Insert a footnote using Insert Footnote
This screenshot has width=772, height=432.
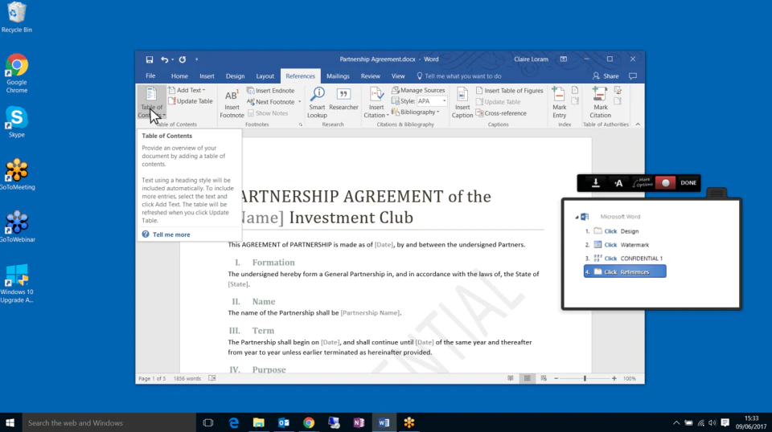pyautogui.click(x=232, y=103)
